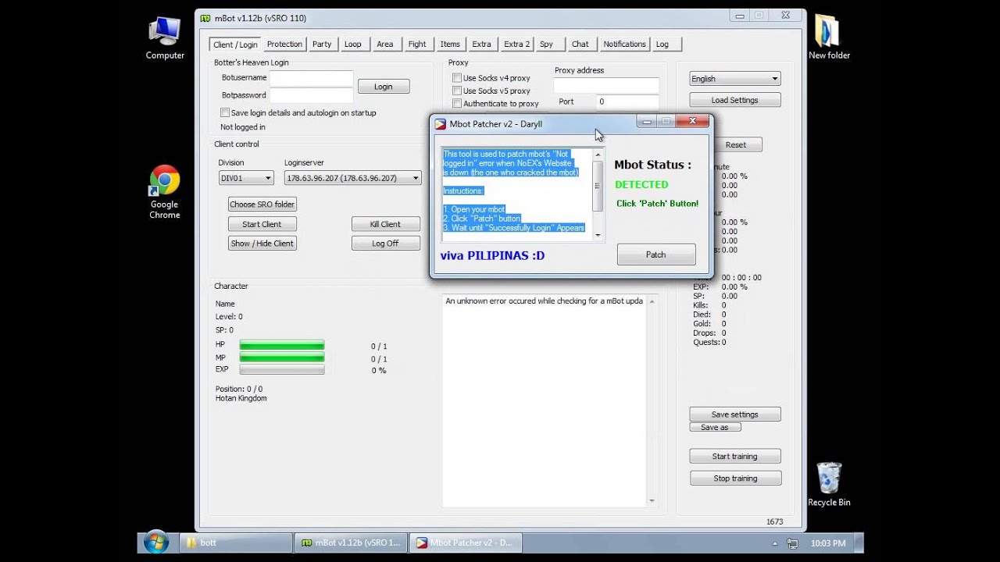Open the Loginserver address dropdown

(352, 178)
